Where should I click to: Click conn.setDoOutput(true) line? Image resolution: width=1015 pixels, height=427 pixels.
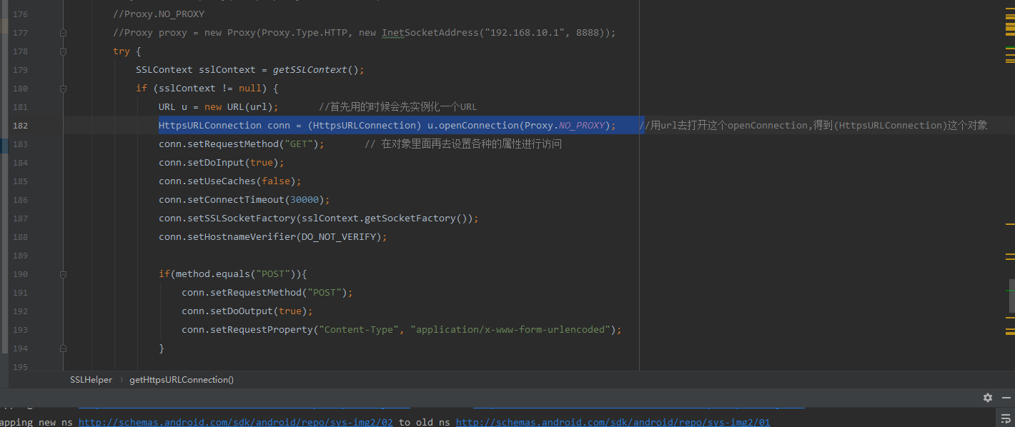point(247,311)
